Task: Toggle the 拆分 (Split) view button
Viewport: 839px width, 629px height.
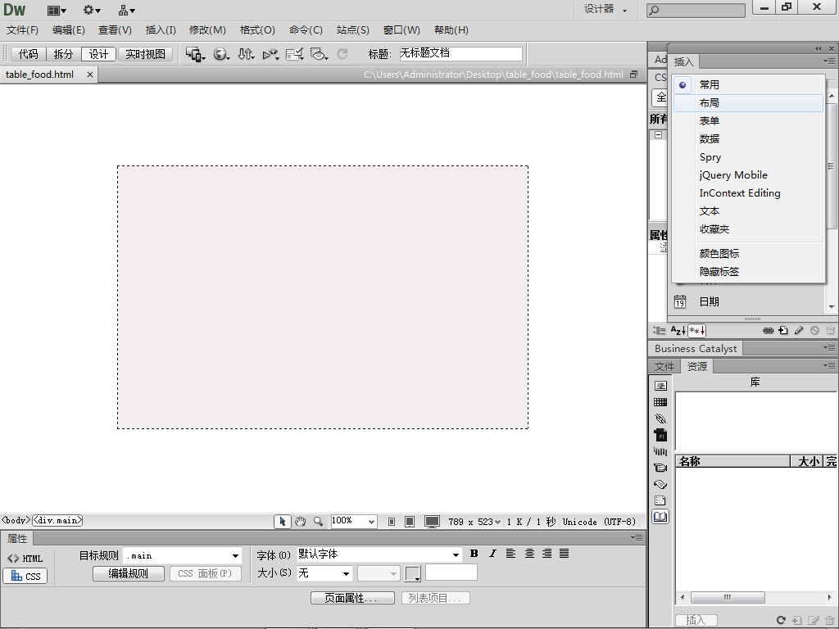Action: 63,54
